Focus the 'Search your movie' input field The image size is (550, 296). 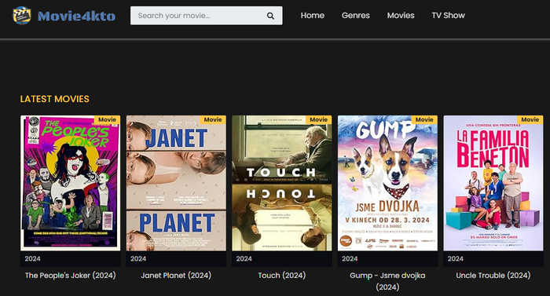(206, 16)
